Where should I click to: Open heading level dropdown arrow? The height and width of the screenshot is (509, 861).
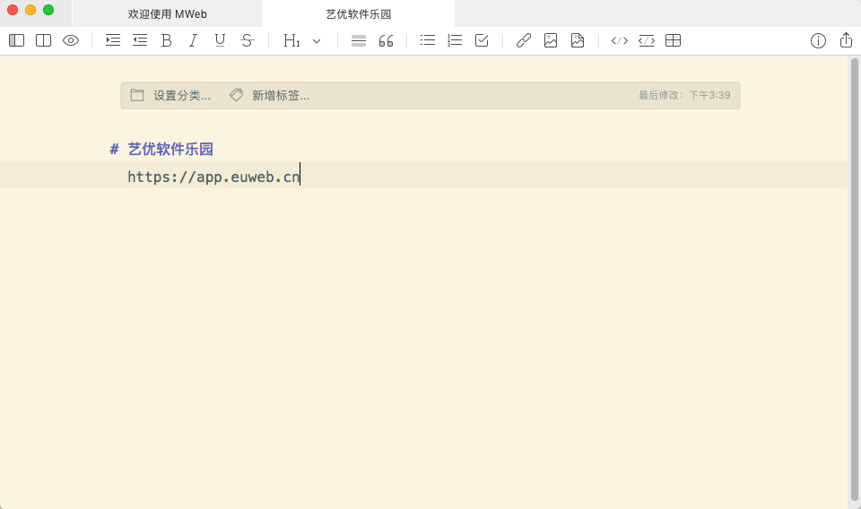(x=317, y=41)
